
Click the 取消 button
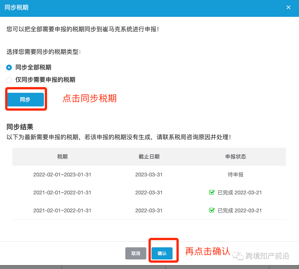(136, 253)
